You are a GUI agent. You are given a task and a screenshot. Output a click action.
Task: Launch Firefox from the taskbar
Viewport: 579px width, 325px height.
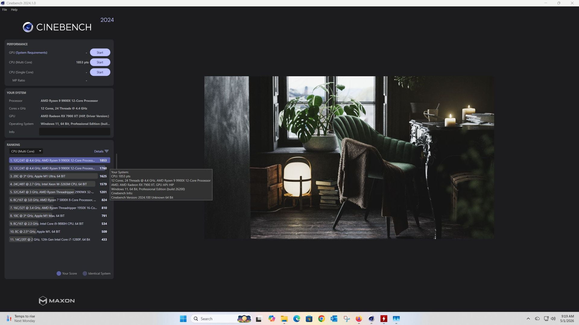tap(359, 319)
